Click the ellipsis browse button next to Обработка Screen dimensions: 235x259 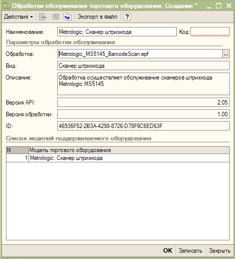pos(226,54)
